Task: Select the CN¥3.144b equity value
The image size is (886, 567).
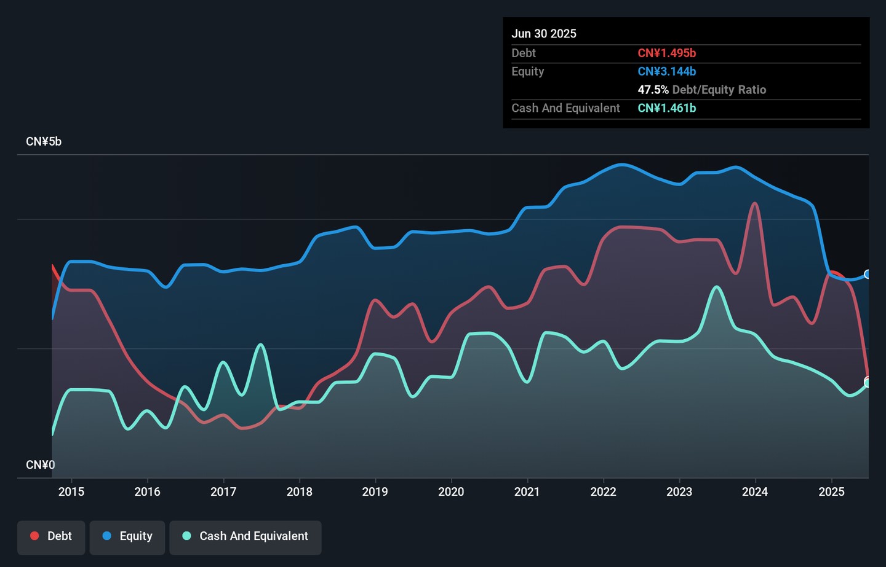Action: [x=666, y=72]
